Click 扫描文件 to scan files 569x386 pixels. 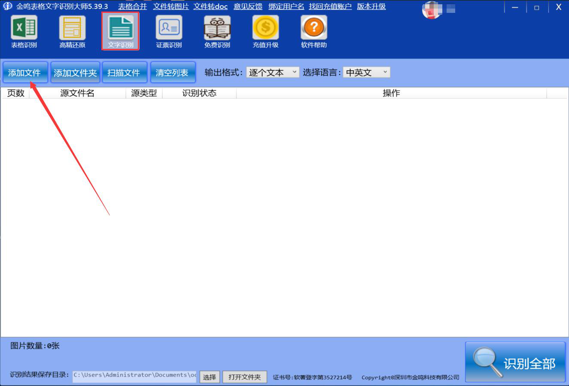pos(125,72)
